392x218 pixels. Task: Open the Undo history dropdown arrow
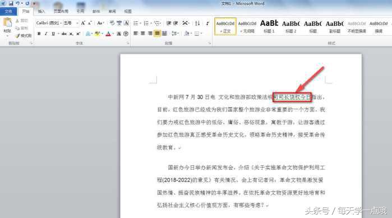point(22,3)
